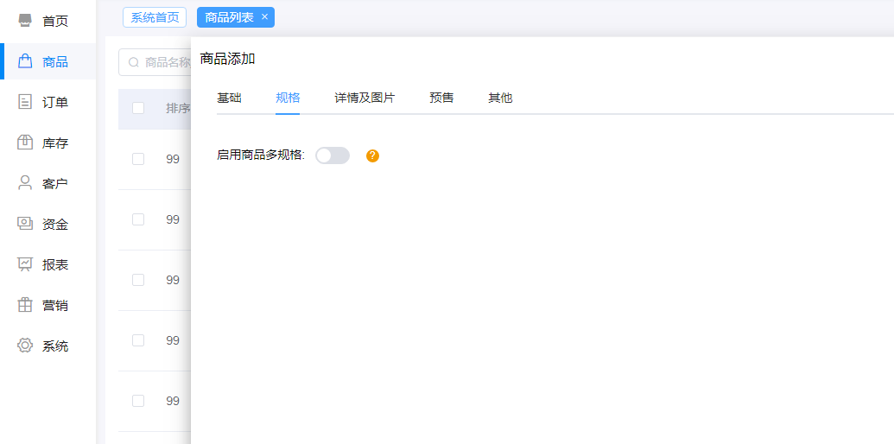
Task: Tick the last visible row checkbox
Action: click(138, 401)
